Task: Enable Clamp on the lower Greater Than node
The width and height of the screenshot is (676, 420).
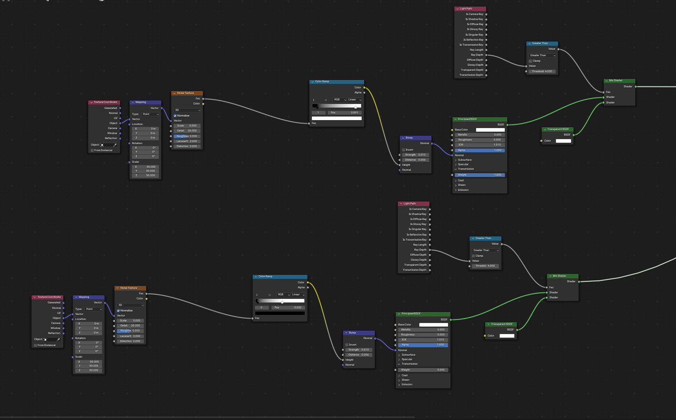Action: [x=473, y=256]
